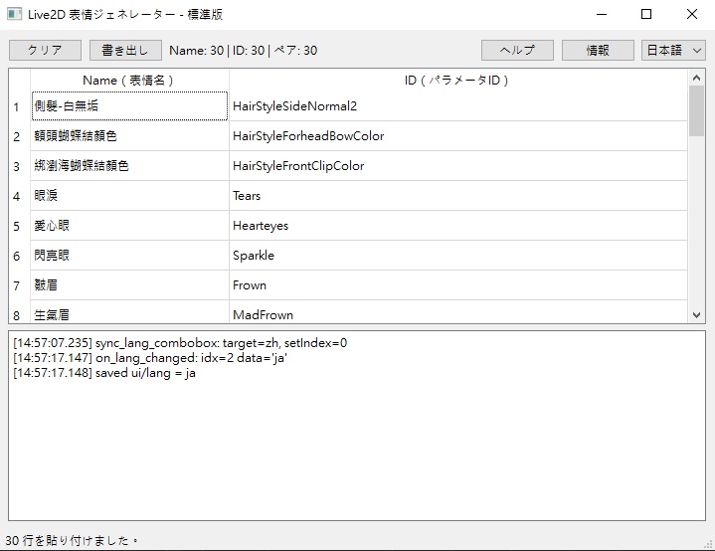Select cell HairStyleSideNormal2

tap(457, 106)
